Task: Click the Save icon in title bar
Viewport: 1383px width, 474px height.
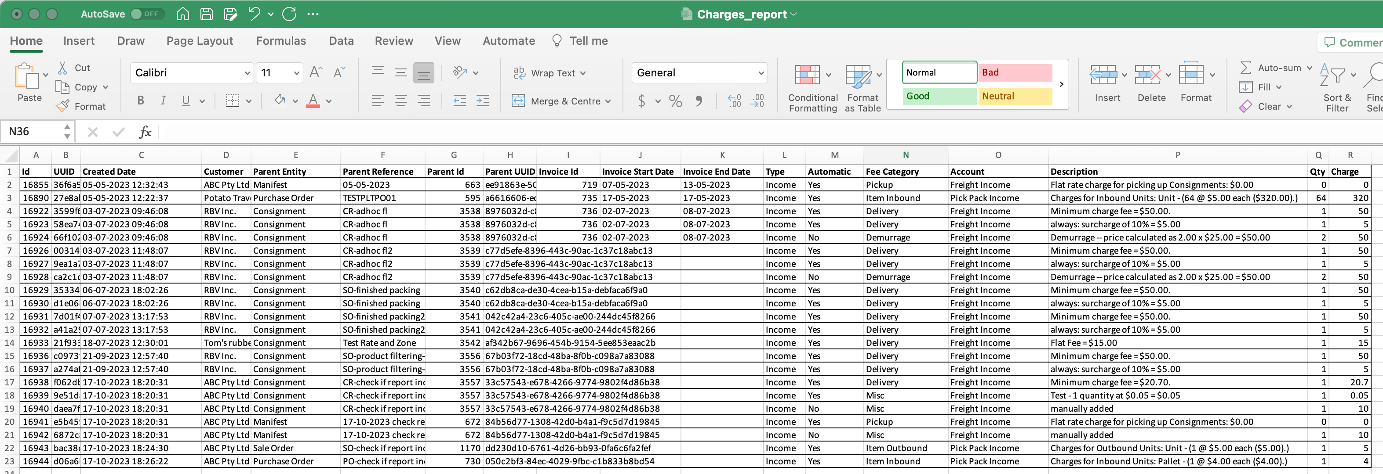Action: coord(207,14)
